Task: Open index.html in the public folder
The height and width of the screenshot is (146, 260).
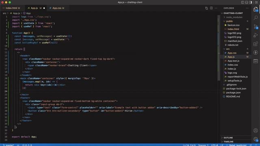Action: (233, 29)
